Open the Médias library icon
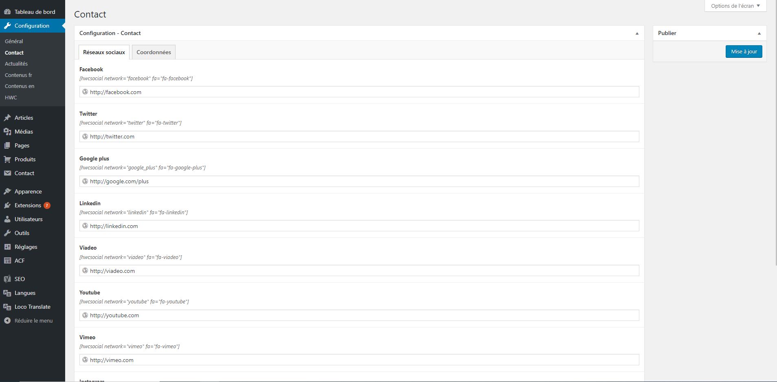The height and width of the screenshot is (382, 777). 7,132
